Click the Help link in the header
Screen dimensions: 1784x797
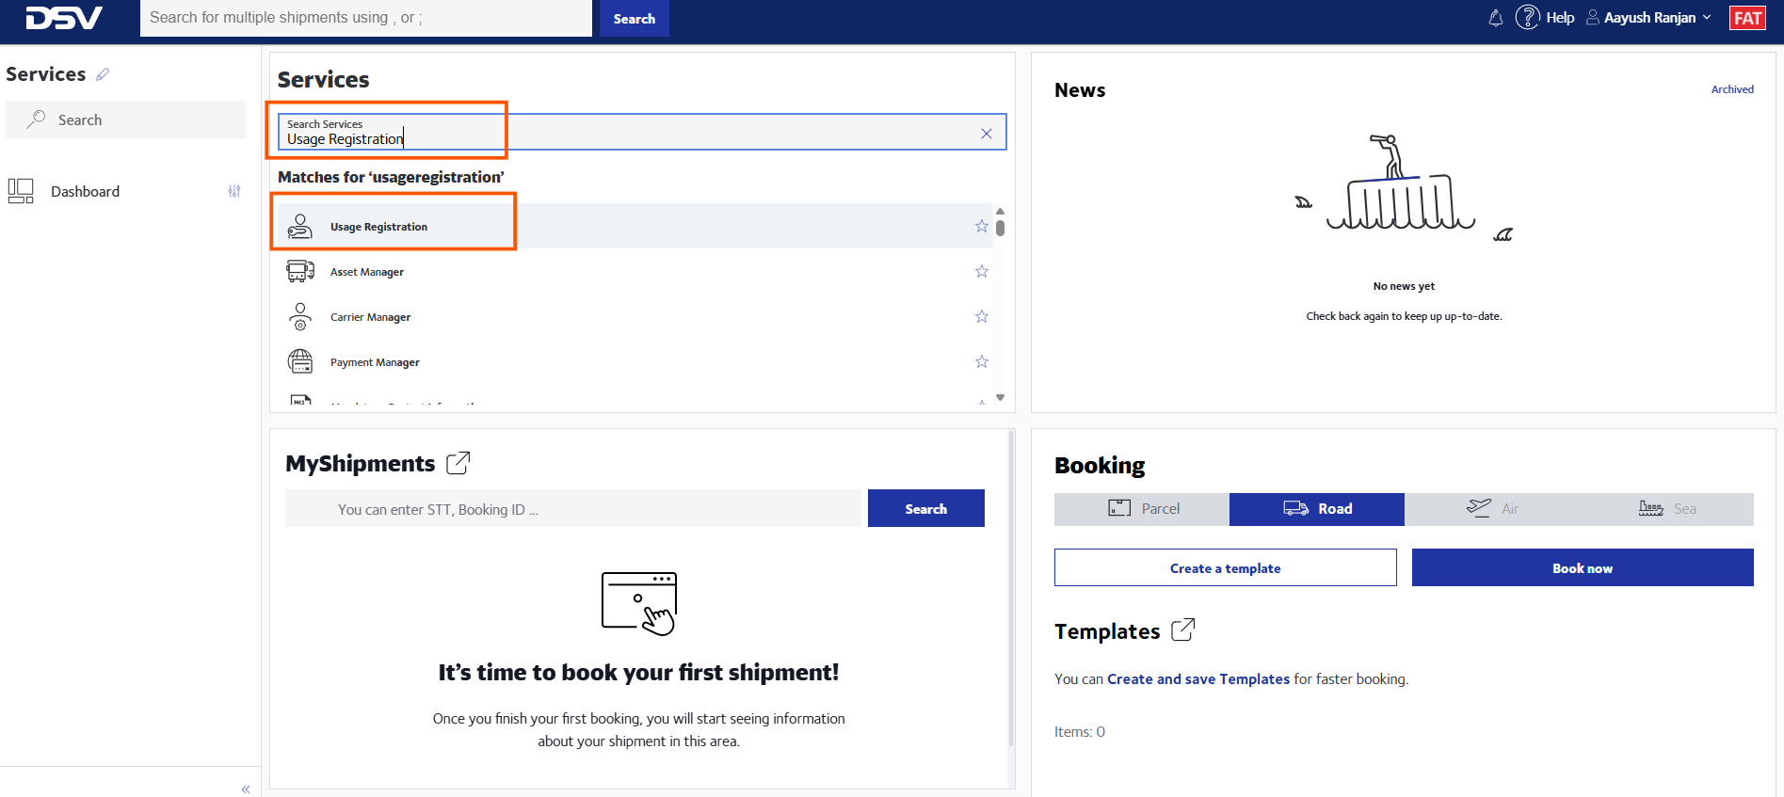pos(1560,17)
